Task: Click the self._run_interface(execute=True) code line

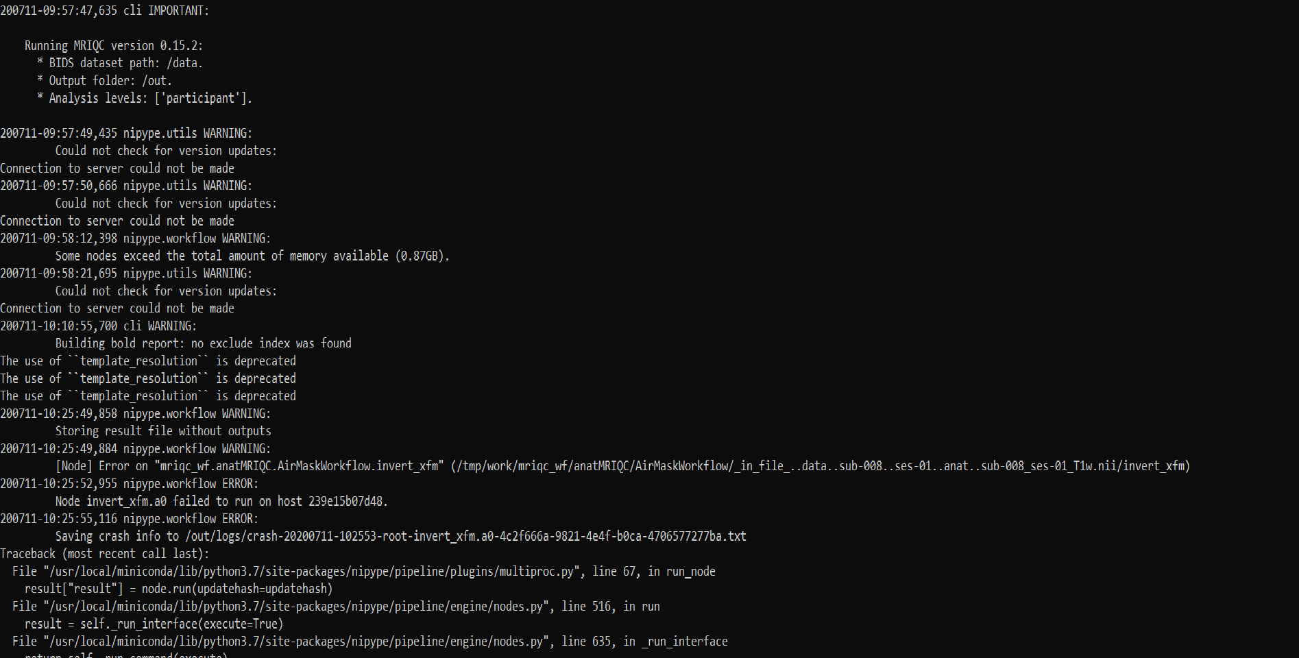Action: (154, 624)
